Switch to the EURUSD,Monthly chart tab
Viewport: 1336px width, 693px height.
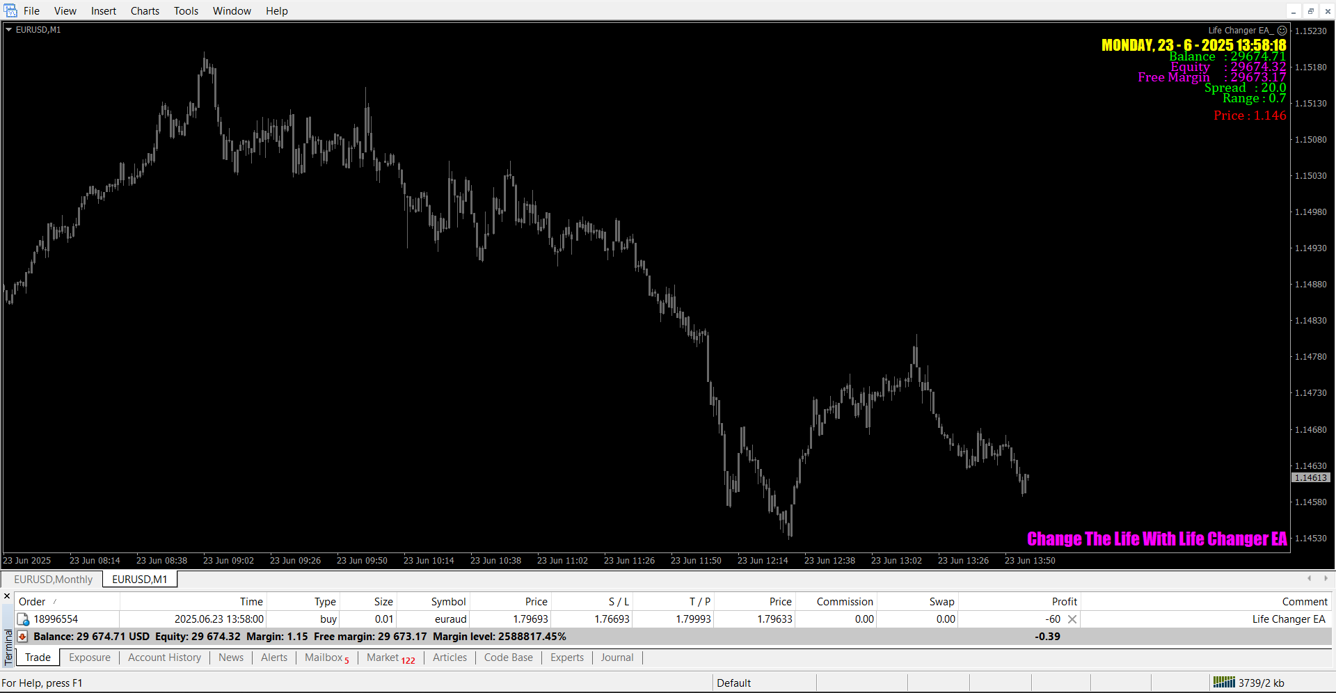[53, 580]
